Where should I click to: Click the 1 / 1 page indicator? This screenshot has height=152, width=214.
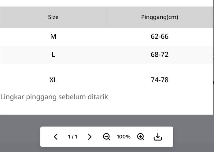pyautogui.click(x=72, y=137)
